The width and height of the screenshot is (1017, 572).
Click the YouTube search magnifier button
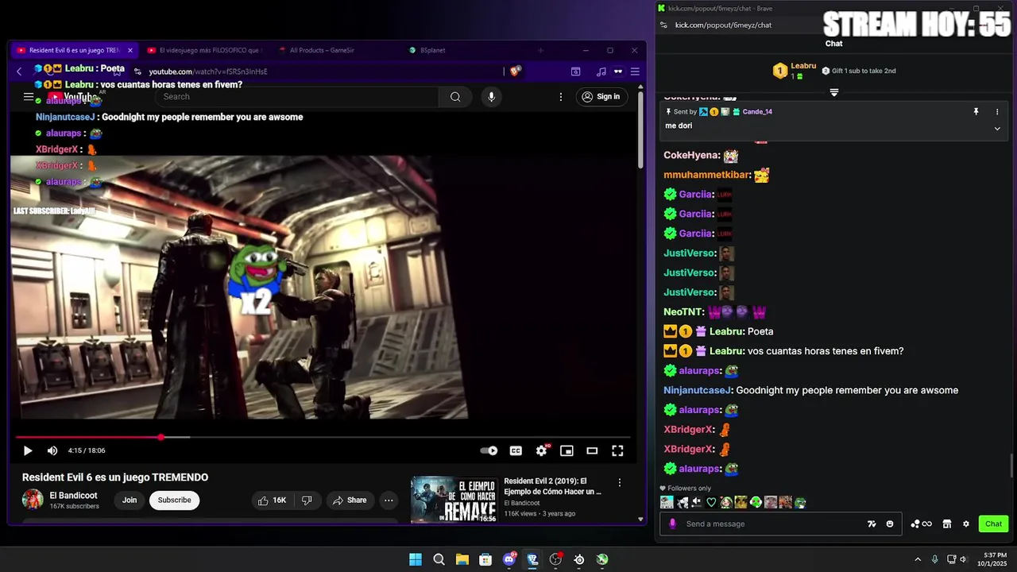[455, 97]
